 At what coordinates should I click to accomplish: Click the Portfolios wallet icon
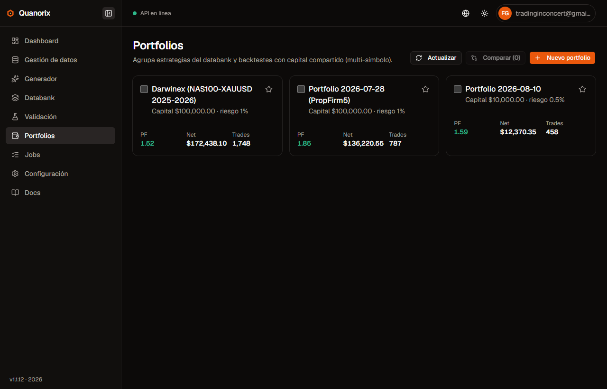point(15,136)
